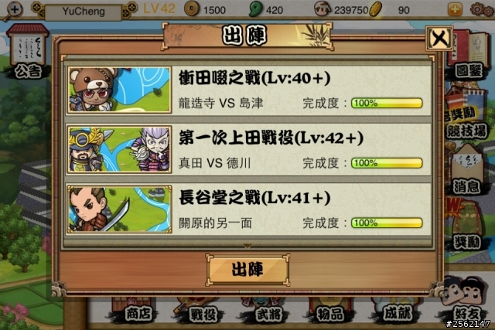Click the settings gear icon
This screenshot has width=495, height=330.
click(x=482, y=9)
